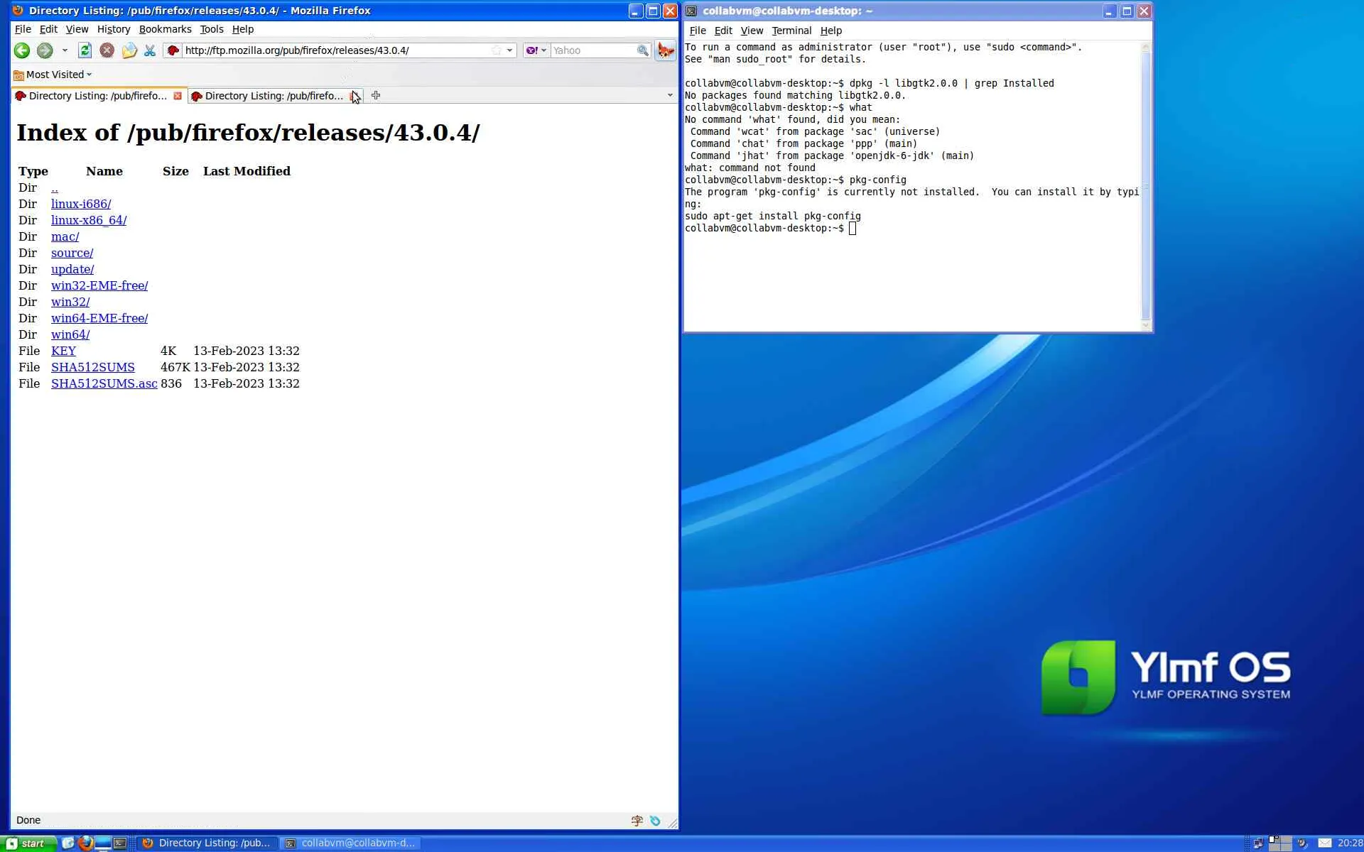Open the Terminal menu in terminal window

(791, 31)
